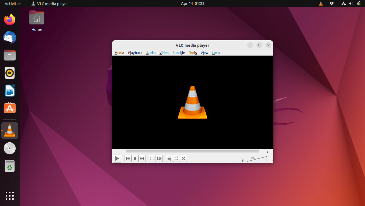Open the Video menu
Screen dimensions: 365x206
(164, 53)
